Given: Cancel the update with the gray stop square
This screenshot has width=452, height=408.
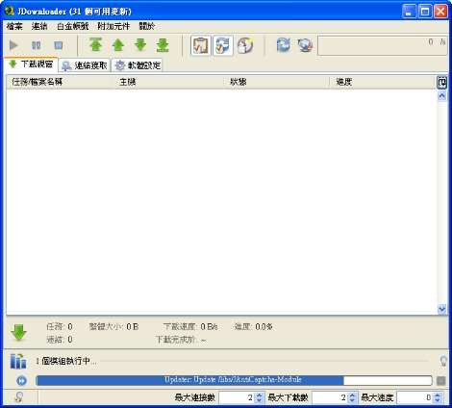Looking at the screenshot, I should pyautogui.click(x=441, y=381).
